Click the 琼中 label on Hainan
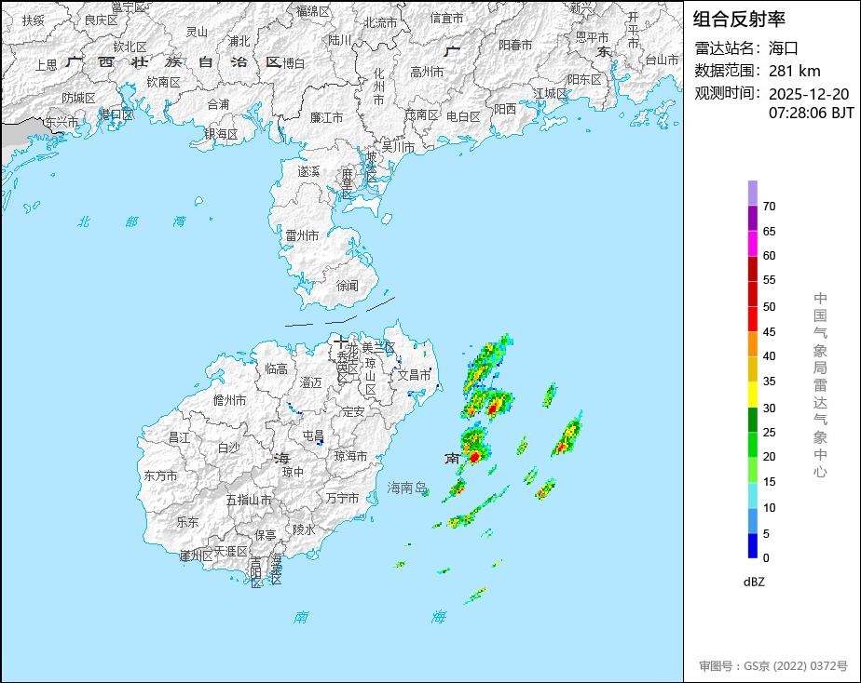 coord(293,472)
